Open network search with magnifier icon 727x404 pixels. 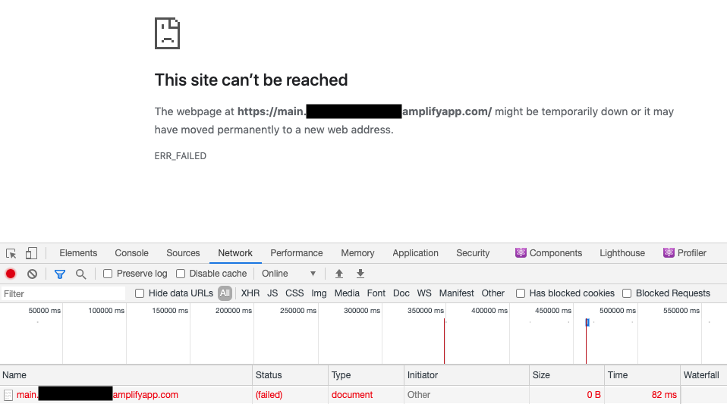80,274
